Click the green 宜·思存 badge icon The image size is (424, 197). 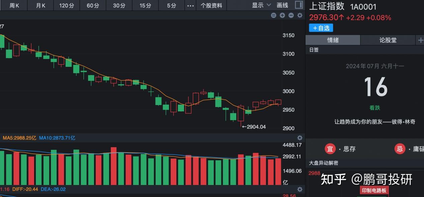[x=330, y=149]
